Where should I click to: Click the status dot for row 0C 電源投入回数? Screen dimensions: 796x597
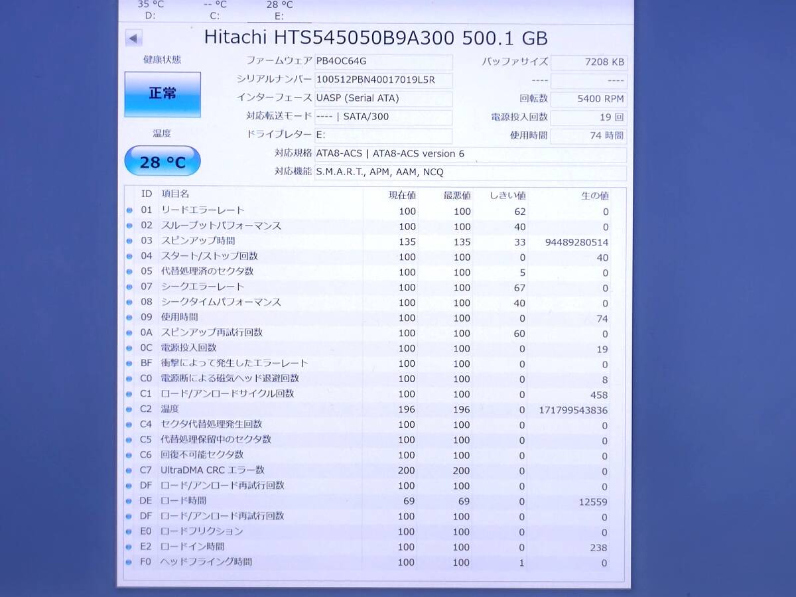tap(129, 348)
